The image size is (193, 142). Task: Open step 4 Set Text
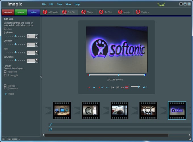point(106,12)
